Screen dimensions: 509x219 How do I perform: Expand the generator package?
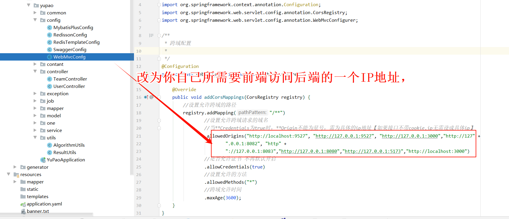(x=15, y=167)
